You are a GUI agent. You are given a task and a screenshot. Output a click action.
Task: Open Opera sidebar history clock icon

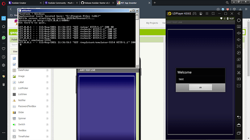(x=4, y=57)
